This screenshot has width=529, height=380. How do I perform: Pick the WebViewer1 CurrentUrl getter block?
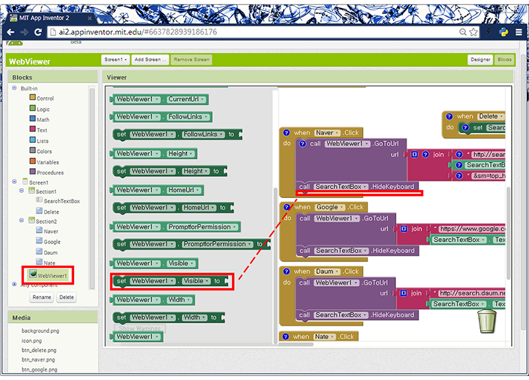point(159,99)
